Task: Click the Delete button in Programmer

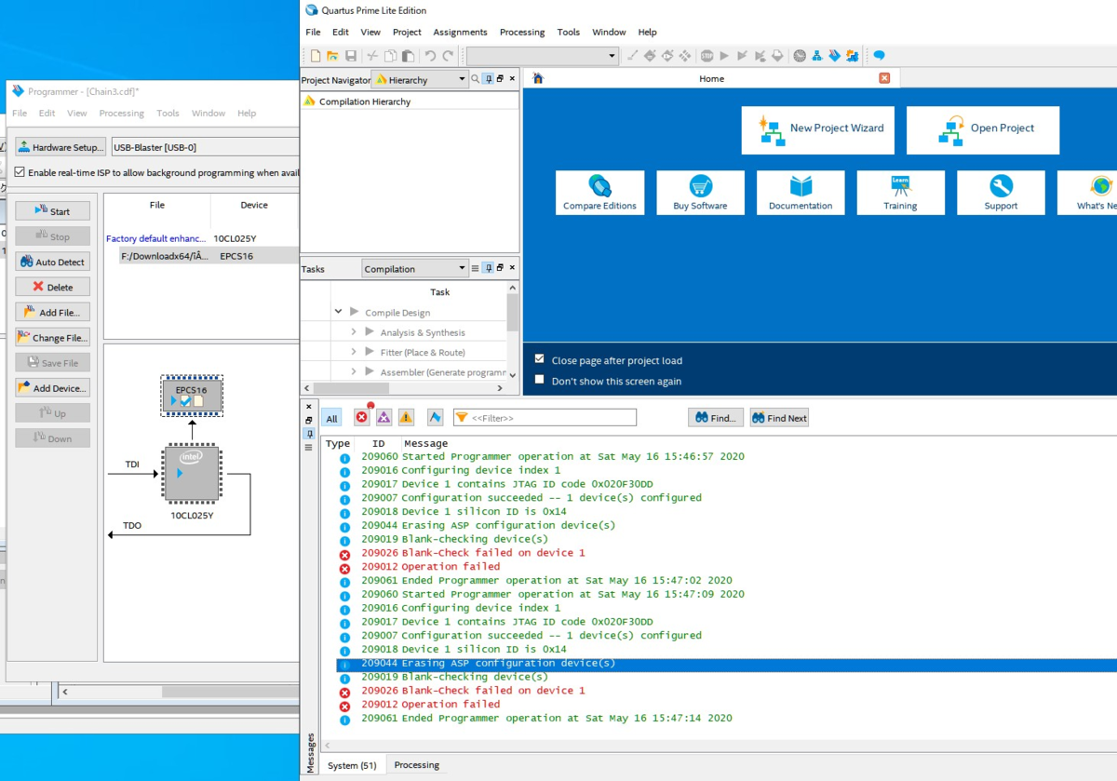Action: point(52,287)
